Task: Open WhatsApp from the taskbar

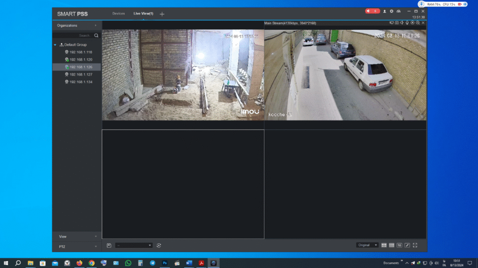Action: coord(128,263)
